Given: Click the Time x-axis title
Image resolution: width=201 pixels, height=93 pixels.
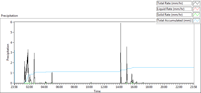Looking at the screenshot, I should [x=97, y=91].
